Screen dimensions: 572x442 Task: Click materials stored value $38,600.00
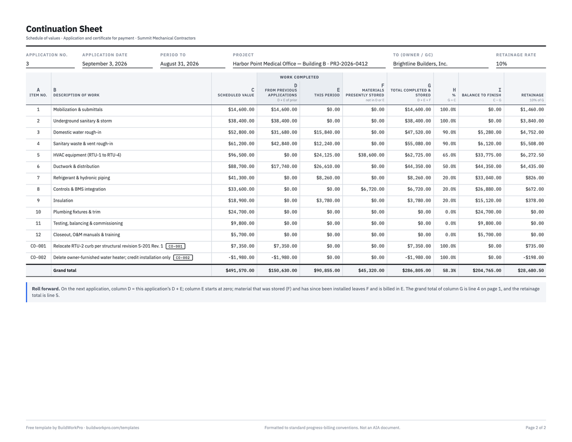pyautogui.click(x=371, y=155)
